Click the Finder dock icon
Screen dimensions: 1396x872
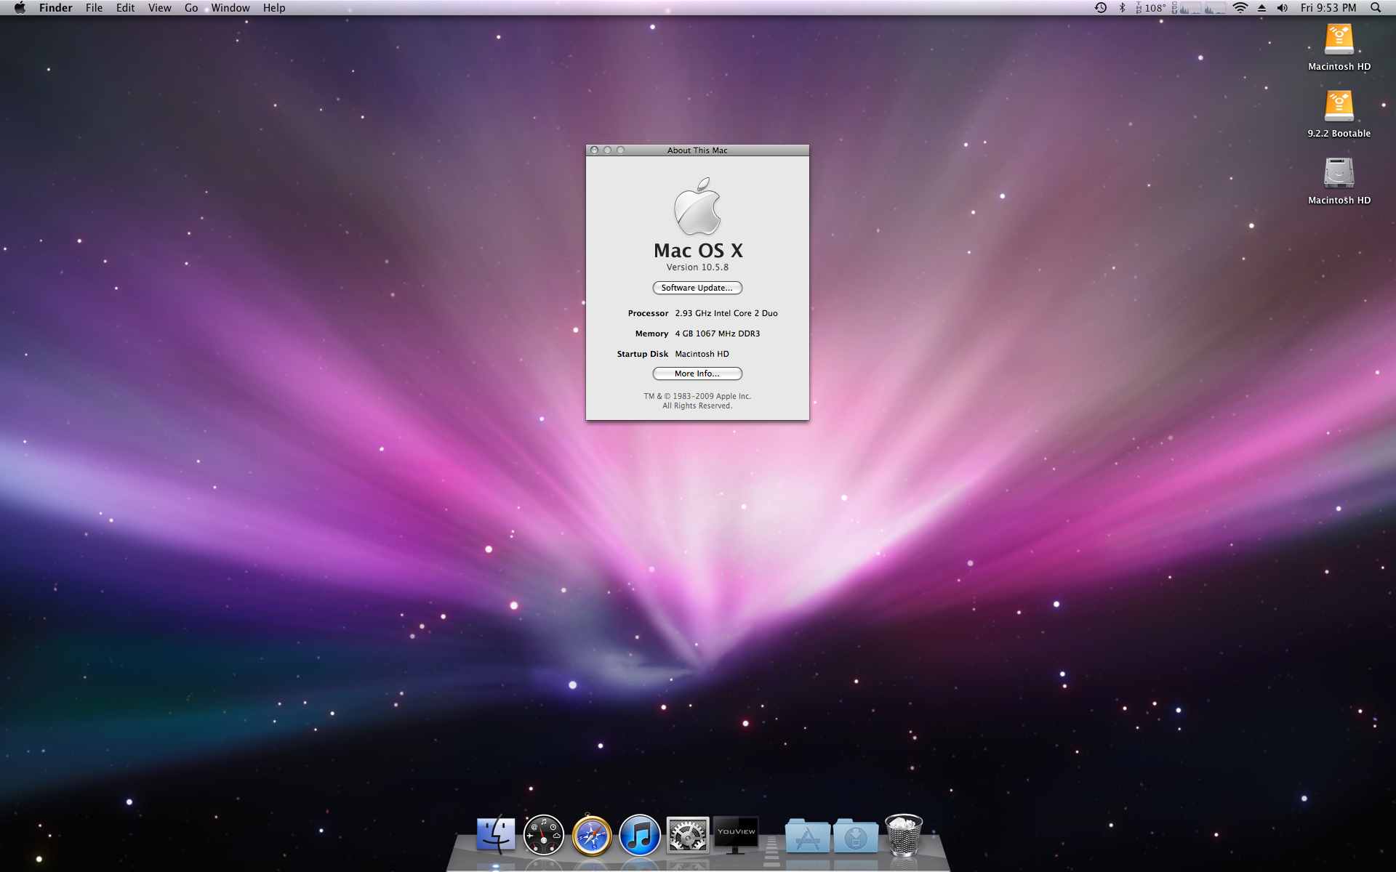[496, 836]
